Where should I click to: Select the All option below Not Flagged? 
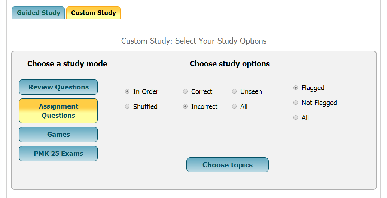(296, 118)
